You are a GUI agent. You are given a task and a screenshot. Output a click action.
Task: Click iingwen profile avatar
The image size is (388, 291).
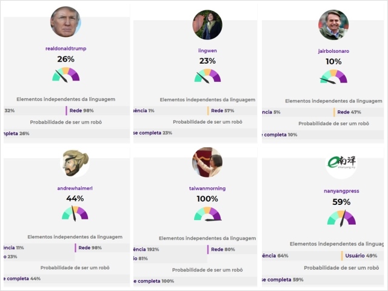pyautogui.click(x=207, y=25)
